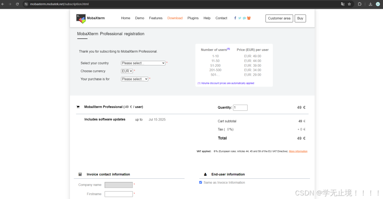This screenshot has width=383, height=199.
Task: Click the Quantity input field
Action: pos(240,107)
